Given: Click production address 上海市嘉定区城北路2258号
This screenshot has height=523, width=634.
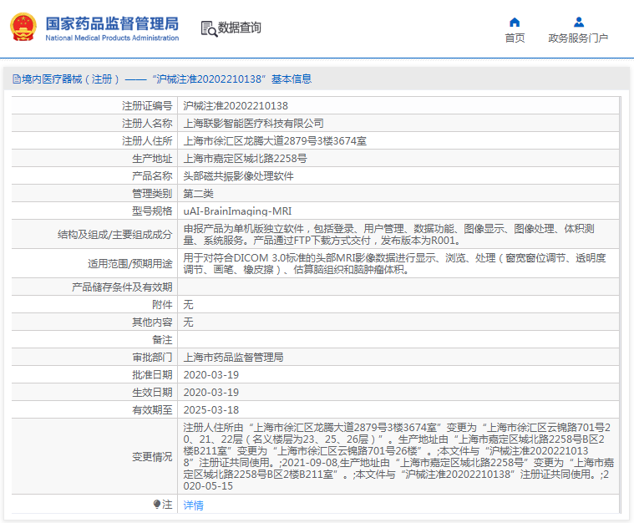Looking at the screenshot, I should pos(245,159).
